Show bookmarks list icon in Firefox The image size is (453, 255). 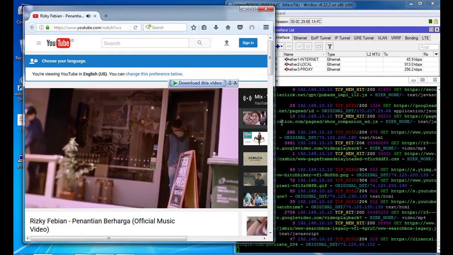pos(204,27)
